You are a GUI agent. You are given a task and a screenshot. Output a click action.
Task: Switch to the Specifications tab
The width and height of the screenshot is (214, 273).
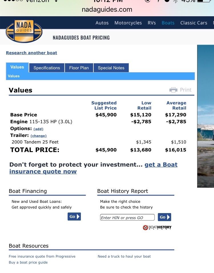[47, 68]
